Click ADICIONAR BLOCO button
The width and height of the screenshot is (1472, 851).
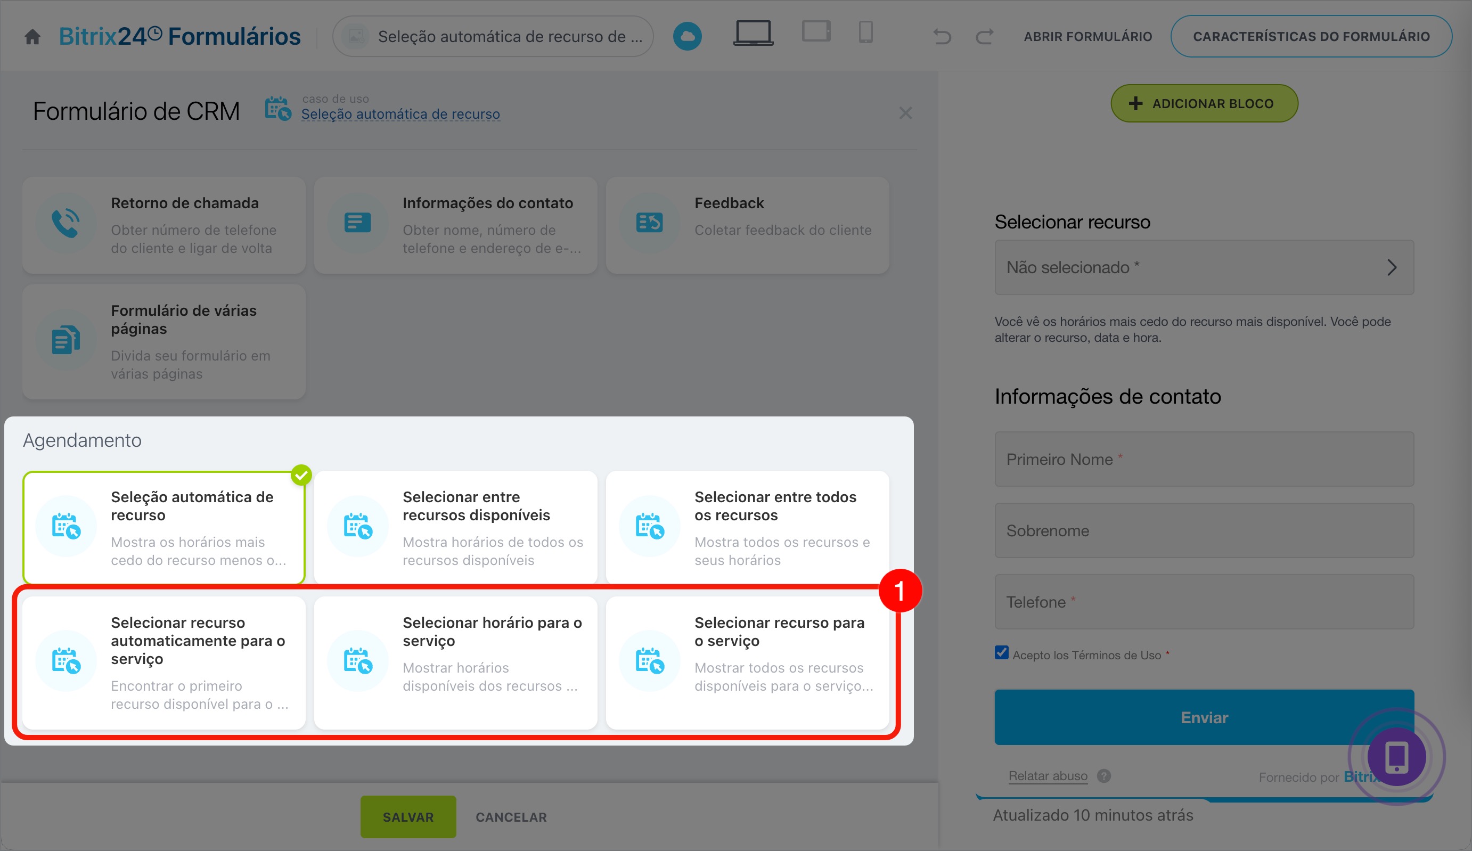pyautogui.click(x=1204, y=103)
